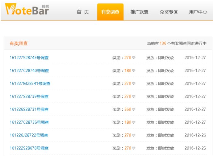Click 发放：即时发放 in 161227C28740 row
Image resolution: width=213 pixels, height=156 pixels.
[160, 71]
